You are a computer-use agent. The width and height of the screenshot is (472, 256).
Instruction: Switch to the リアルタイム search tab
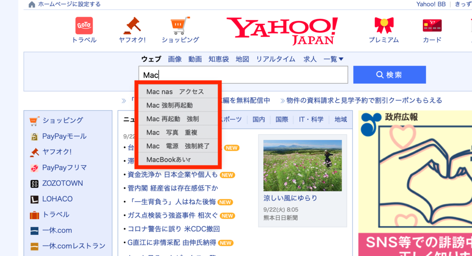click(275, 59)
